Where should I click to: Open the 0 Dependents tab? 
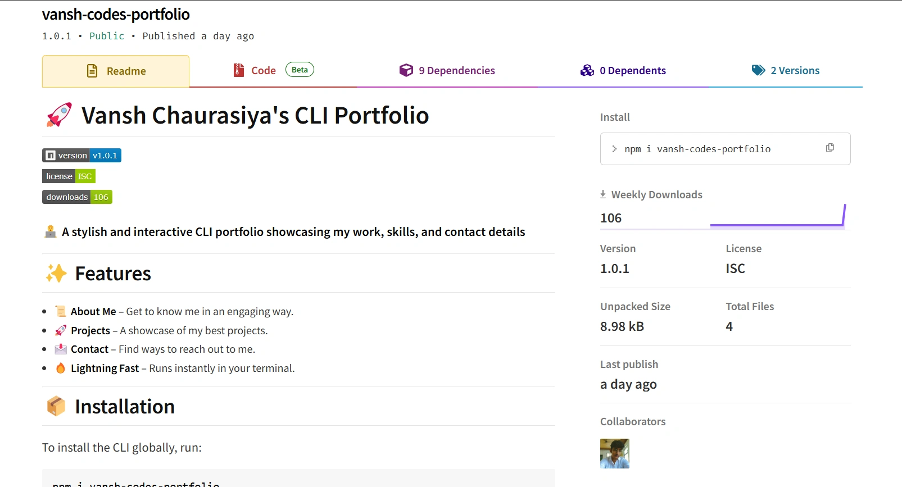click(x=632, y=70)
